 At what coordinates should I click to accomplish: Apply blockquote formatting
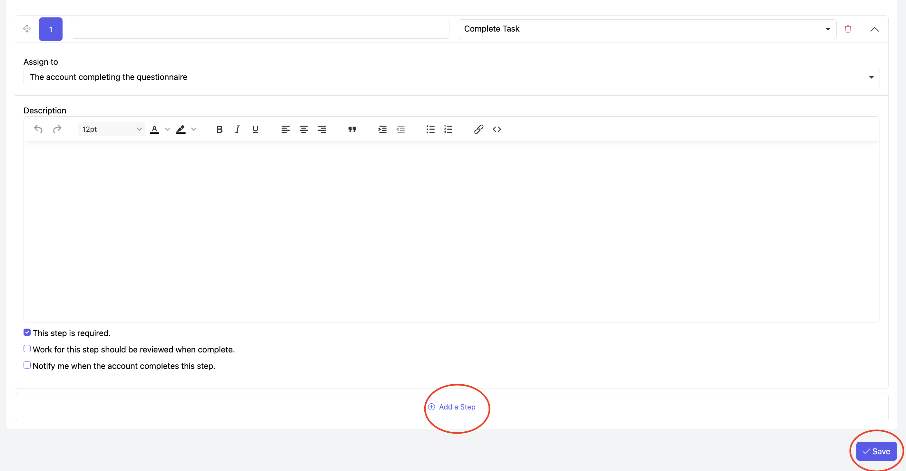[x=352, y=130]
